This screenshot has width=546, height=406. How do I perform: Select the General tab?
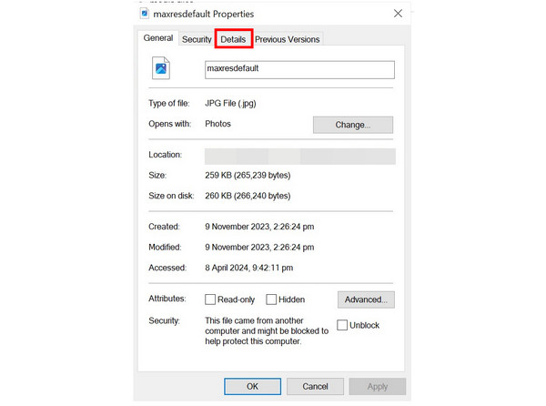point(158,38)
